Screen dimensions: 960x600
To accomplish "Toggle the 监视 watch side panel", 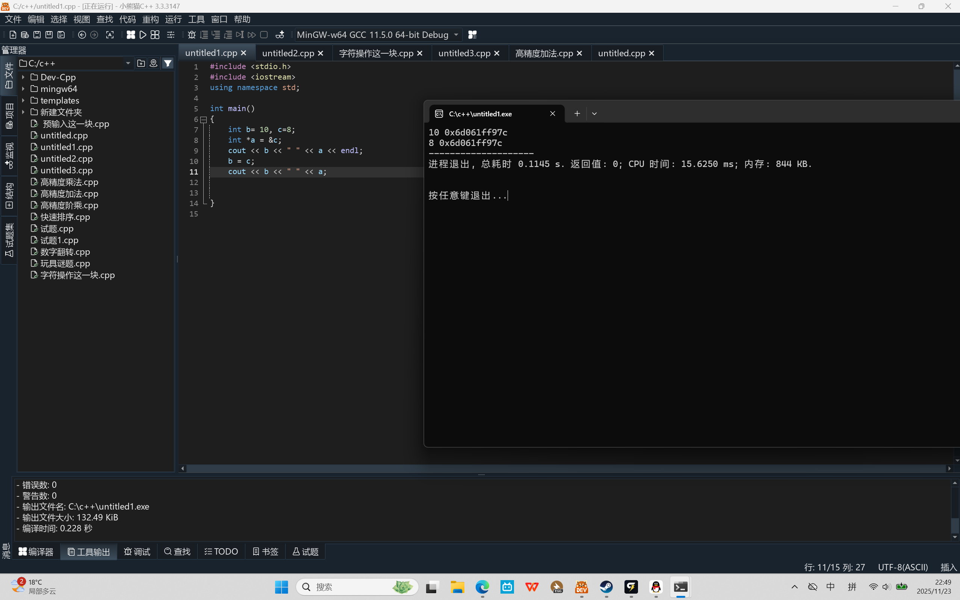I will (x=9, y=156).
